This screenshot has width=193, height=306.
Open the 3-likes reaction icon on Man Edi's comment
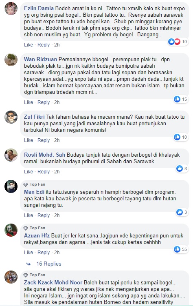click(x=180, y=212)
